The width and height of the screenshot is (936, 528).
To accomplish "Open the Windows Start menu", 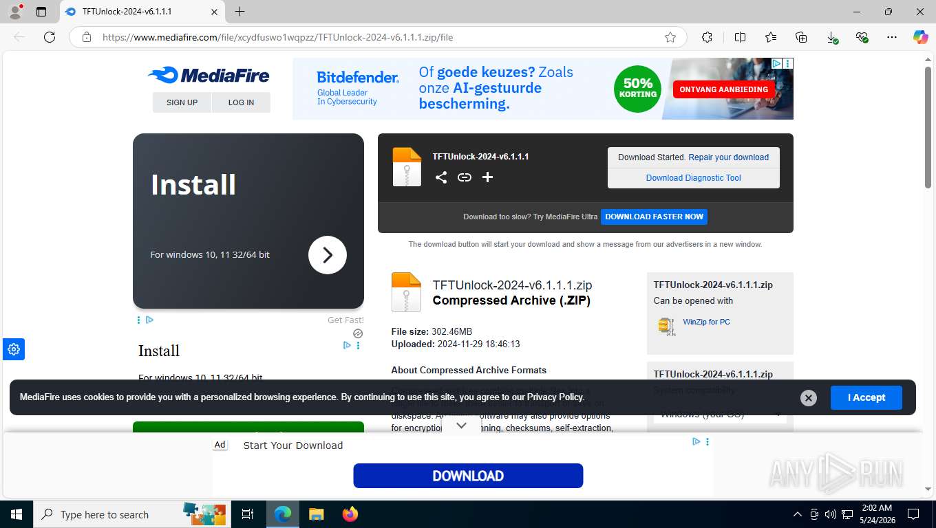I will [x=16, y=514].
